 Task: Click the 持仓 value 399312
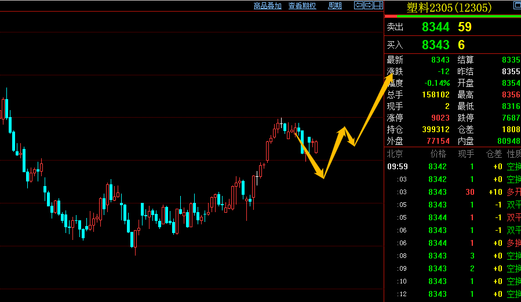tap(436, 130)
